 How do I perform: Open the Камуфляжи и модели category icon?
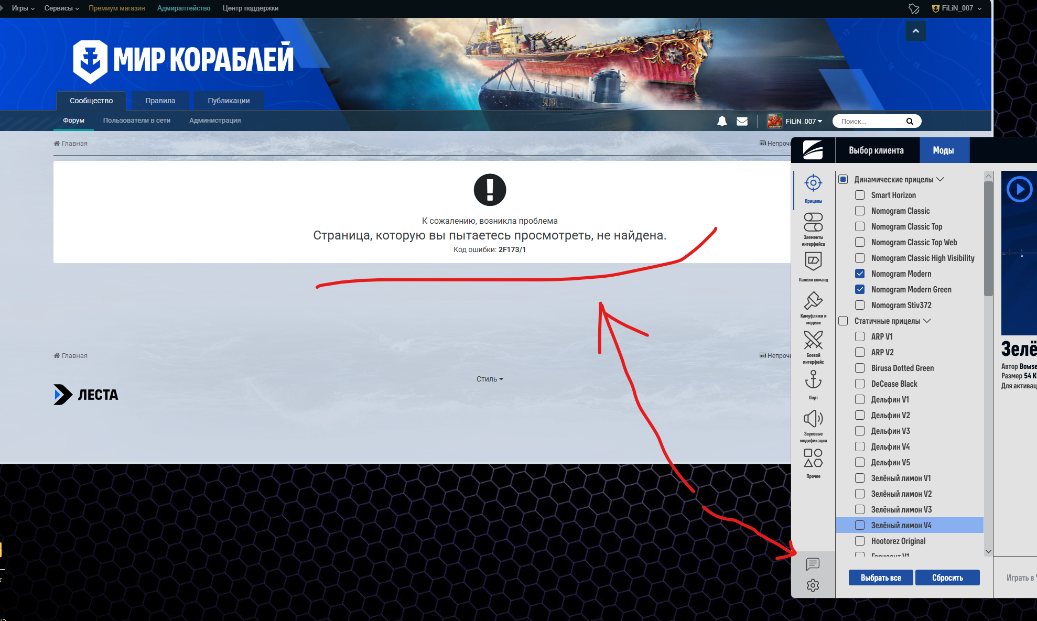click(x=813, y=301)
